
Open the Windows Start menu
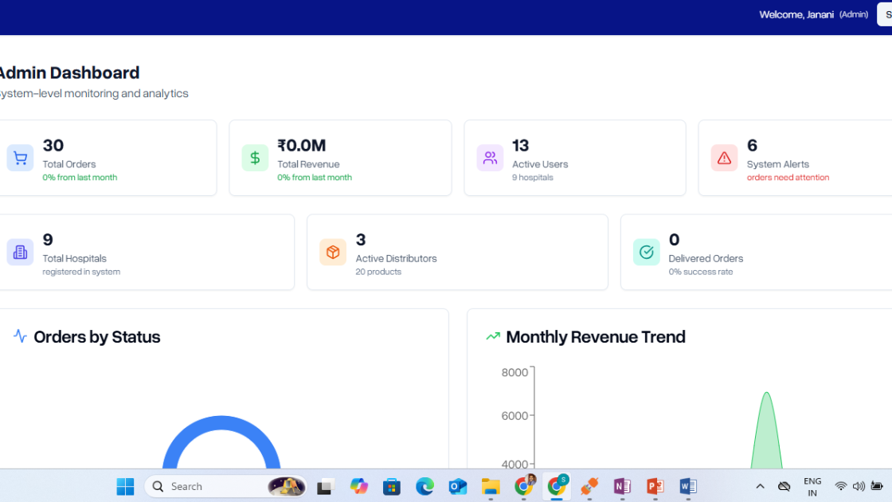coord(125,487)
